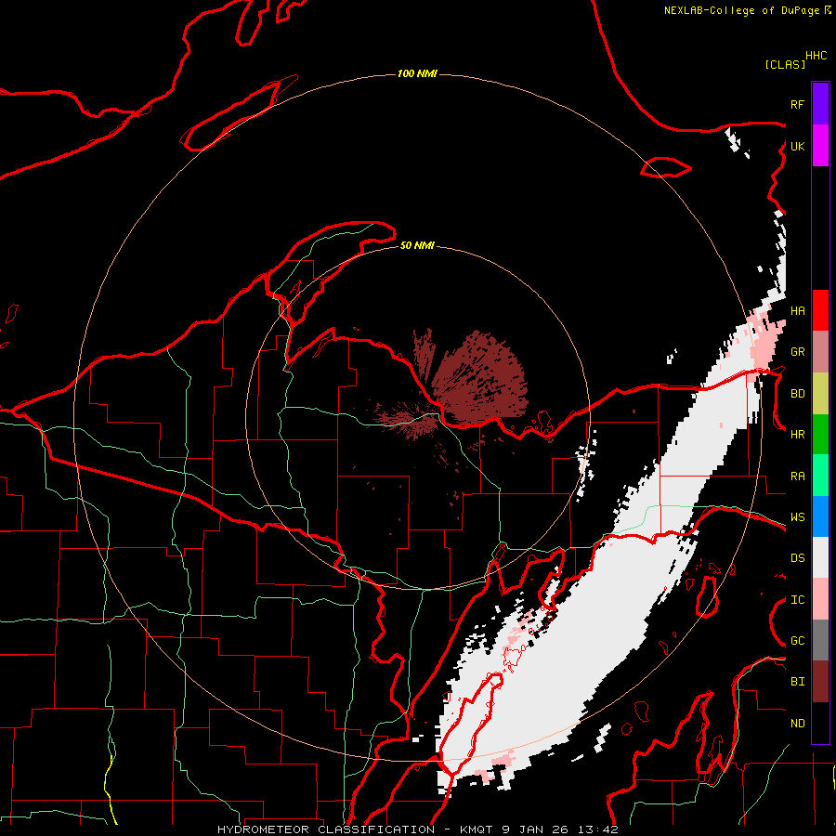The height and width of the screenshot is (836, 836).
Task: Click the UK magenta legend swatch
Action: [x=820, y=146]
